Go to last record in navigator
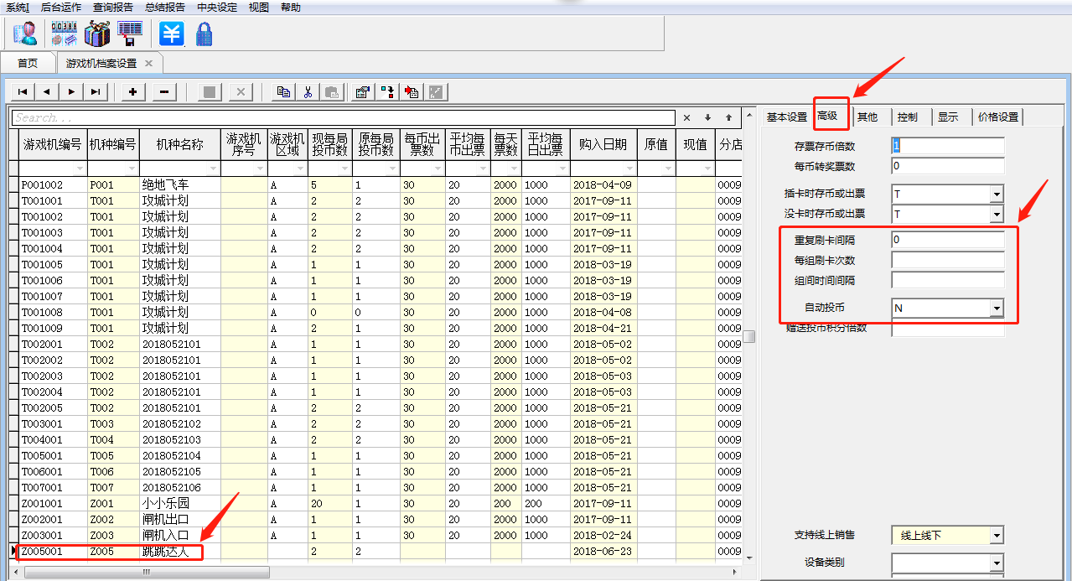The height and width of the screenshot is (581, 1072). 96,92
